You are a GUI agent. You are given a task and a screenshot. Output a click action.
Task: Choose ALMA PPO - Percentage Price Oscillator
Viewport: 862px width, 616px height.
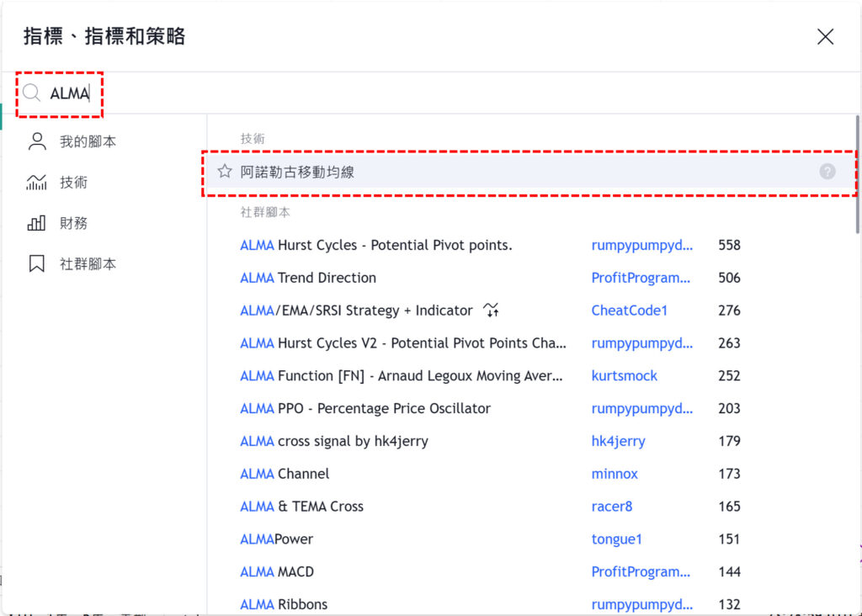[x=365, y=408]
